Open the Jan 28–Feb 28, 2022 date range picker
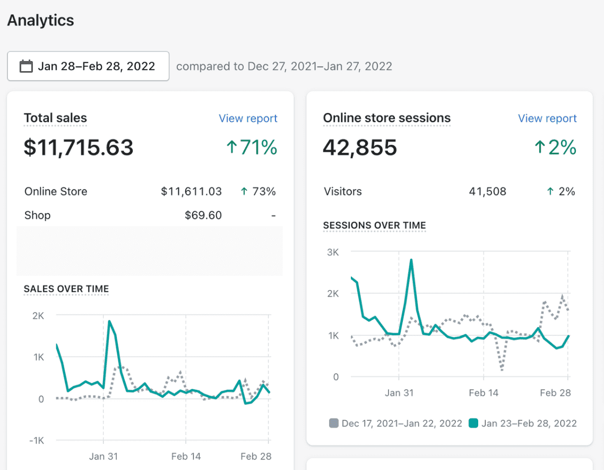 (x=88, y=66)
